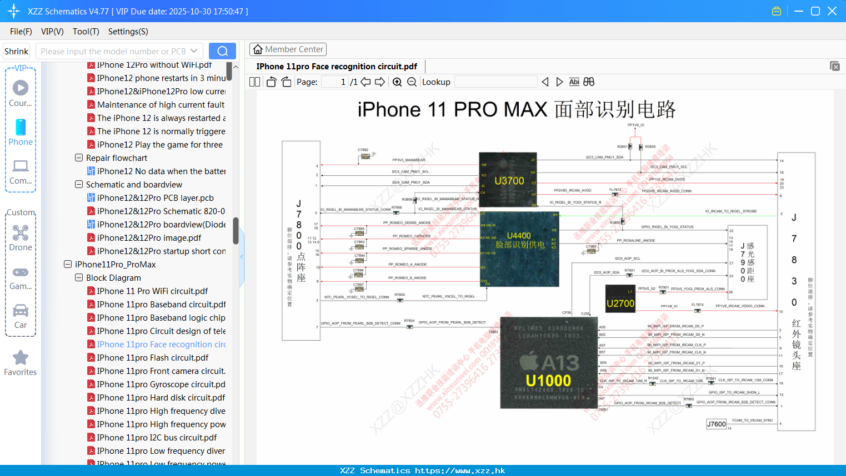Collapse the Repair flowchart folder
846x476 pixels.
[79, 158]
